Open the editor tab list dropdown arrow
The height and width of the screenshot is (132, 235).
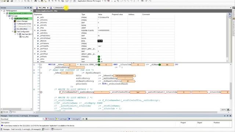coord(231,8)
